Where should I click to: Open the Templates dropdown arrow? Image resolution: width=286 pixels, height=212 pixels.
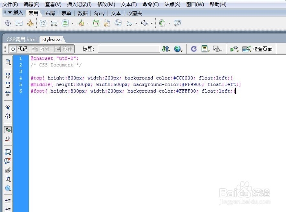tap(169, 23)
